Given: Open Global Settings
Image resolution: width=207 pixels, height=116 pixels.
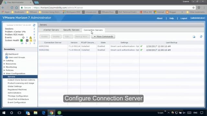Looking at the screenshot, I should point(15,86).
